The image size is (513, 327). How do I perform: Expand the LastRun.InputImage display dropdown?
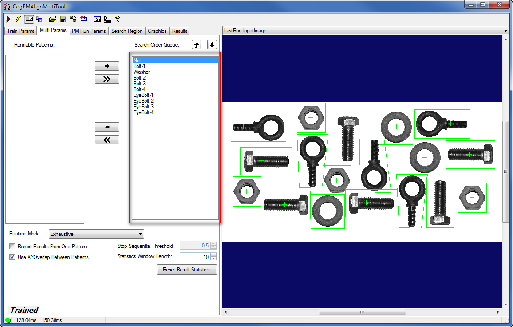point(506,31)
